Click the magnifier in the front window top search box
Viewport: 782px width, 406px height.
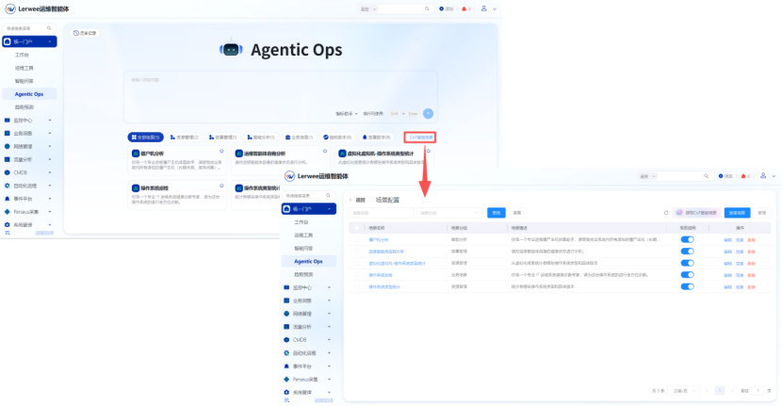pyautogui.click(x=707, y=176)
